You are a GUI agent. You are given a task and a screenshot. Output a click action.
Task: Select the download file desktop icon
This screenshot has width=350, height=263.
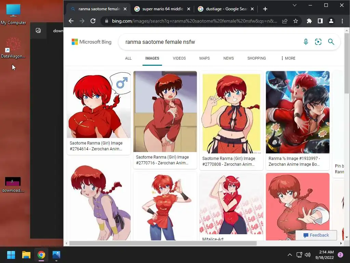tap(13, 185)
